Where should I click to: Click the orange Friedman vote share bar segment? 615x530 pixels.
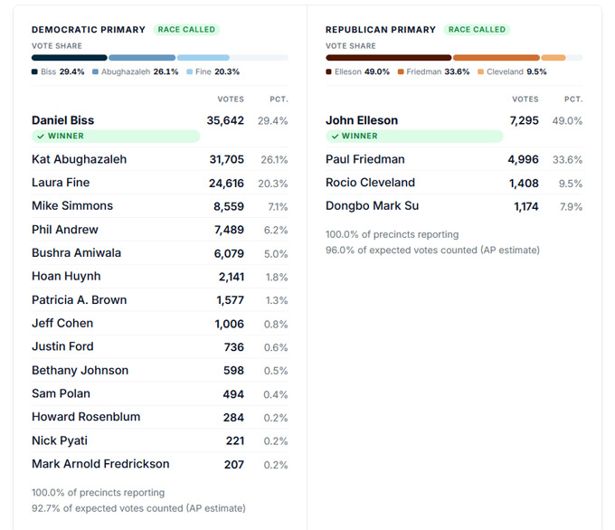[x=496, y=58]
